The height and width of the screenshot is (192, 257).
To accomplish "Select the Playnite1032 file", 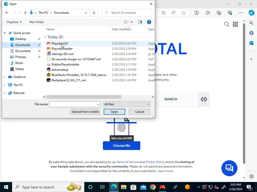I will pos(60,43).
